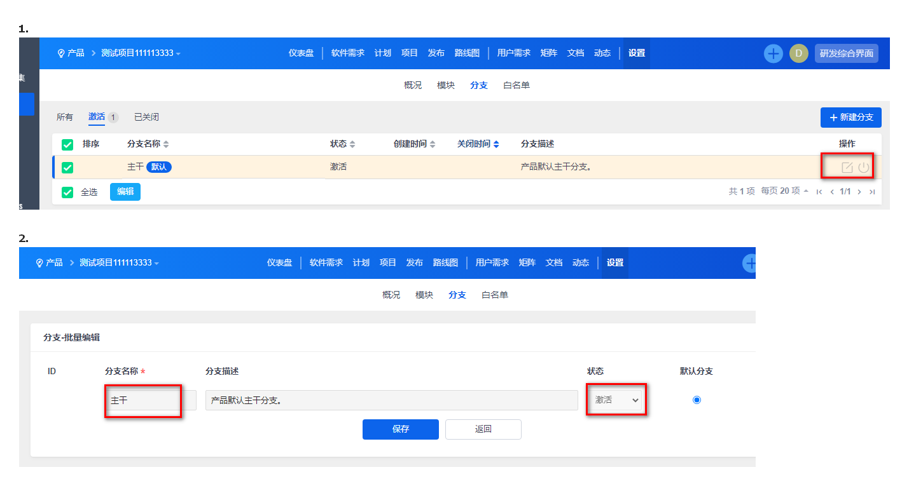Open 路线图 in screenshot 2 navigation
Image resolution: width=909 pixels, height=486 pixels.
445,263
